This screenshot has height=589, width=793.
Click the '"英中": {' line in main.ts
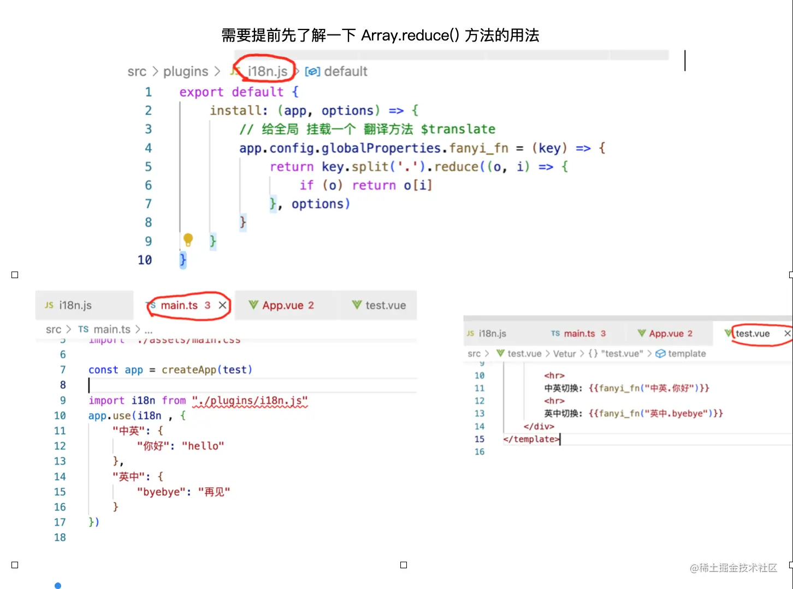138,477
